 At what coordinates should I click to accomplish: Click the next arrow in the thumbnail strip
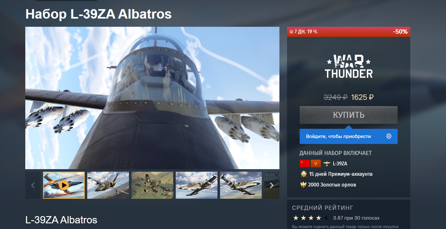tap(272, 185)
